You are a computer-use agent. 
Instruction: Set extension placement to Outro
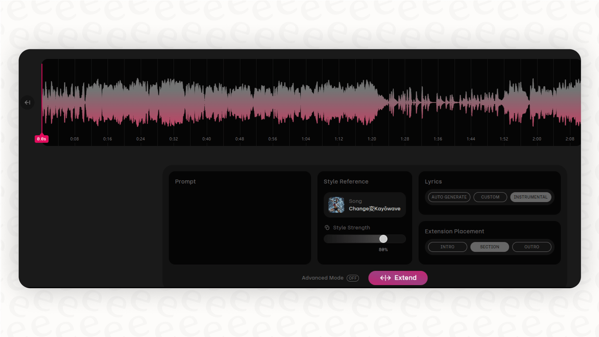pyautogui.click(x=531, y=247)
